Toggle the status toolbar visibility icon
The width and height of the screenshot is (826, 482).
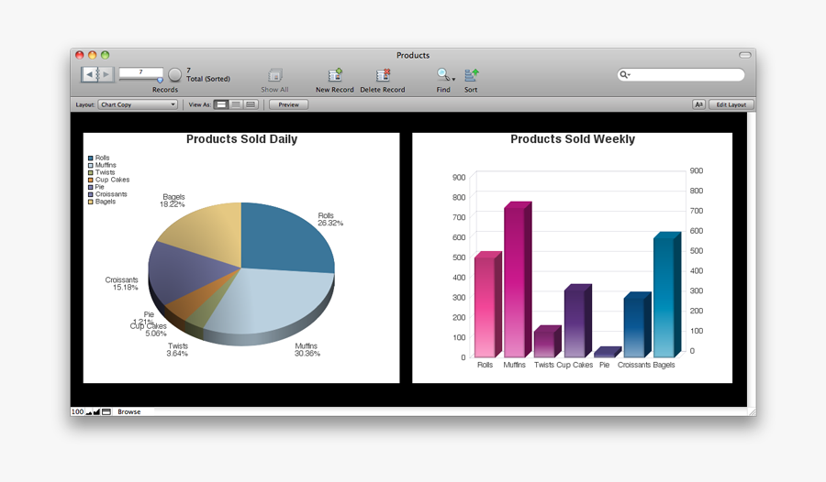(x=106, y=411)
